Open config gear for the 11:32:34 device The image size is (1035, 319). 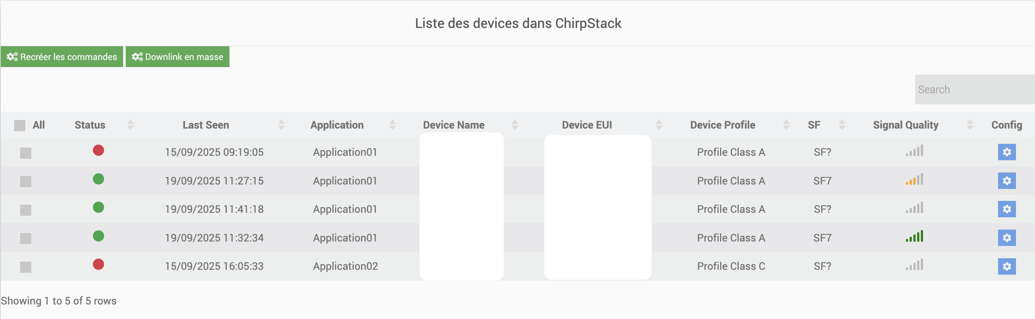[1006, 237]
